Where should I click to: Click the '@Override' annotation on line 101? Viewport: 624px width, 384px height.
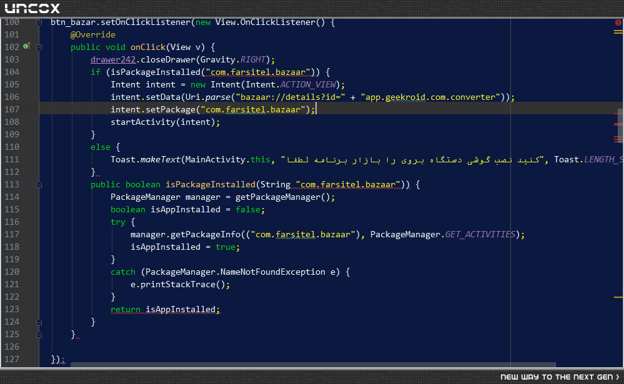pyautogui.click(x=92, y=34)
